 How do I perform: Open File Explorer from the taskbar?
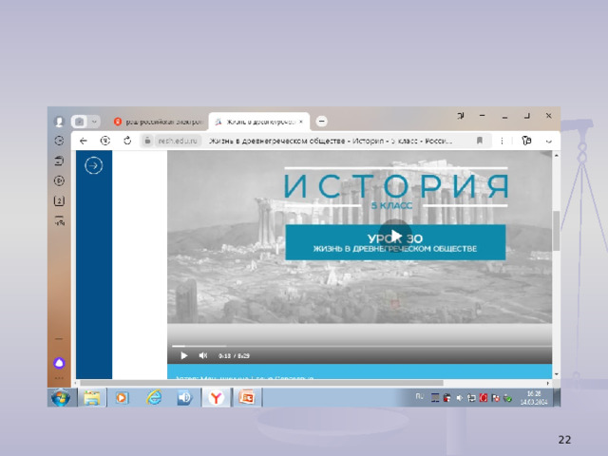click(x=92, y=398)
